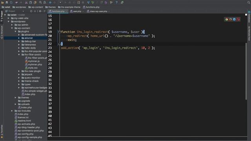The image size is (251, 141).
Task: Click the Collapse All icon in Project panel
Action: click(x=35, y=11)
